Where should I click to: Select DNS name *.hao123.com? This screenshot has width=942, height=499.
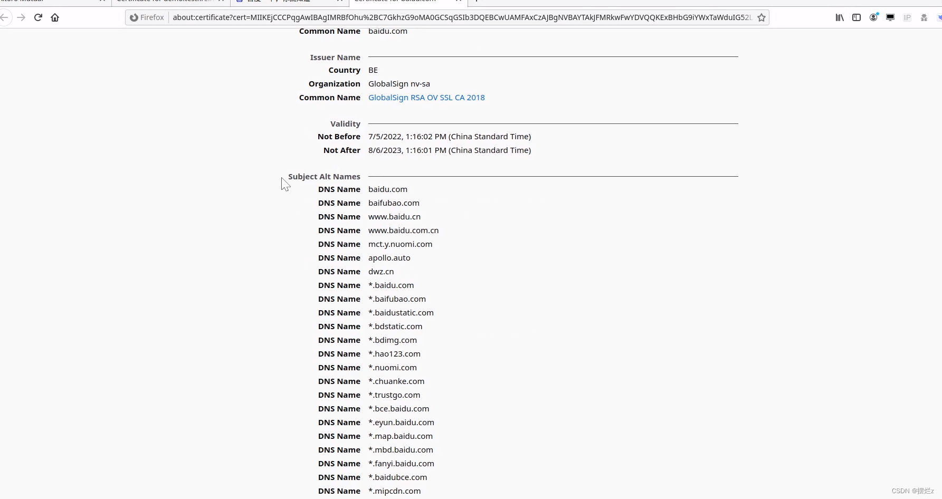[394, 354]
